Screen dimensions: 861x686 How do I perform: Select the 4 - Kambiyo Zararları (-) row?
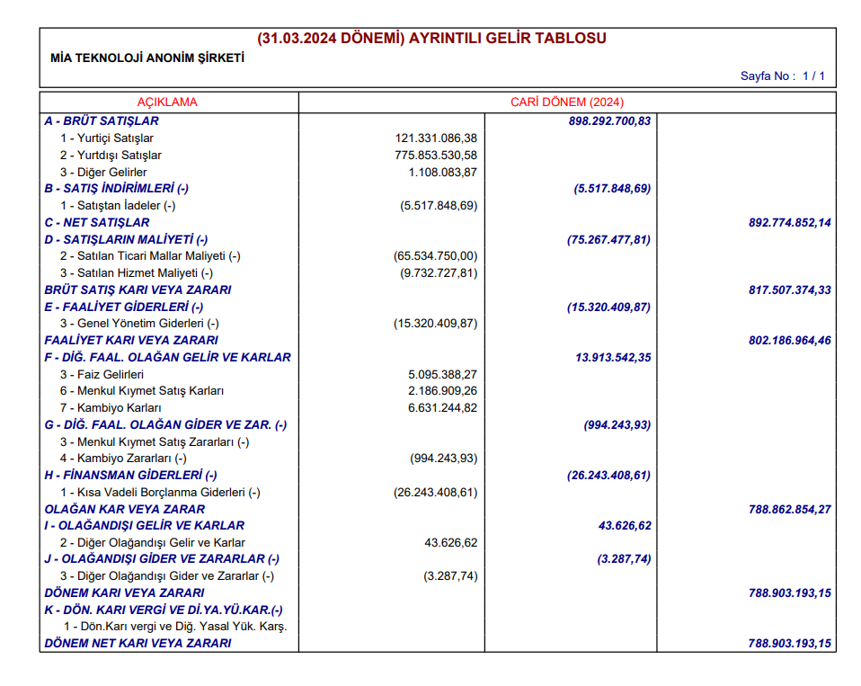[123, 458]
